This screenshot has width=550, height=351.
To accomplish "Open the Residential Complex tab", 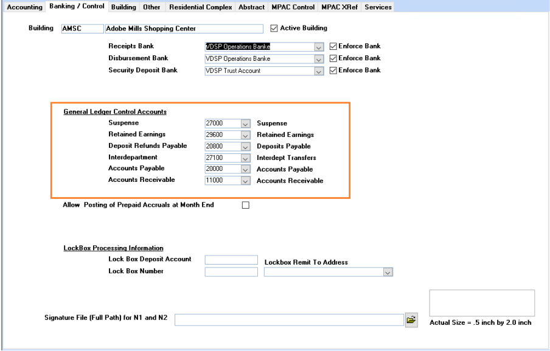I will pyautogui.click(x=200, y=7).
